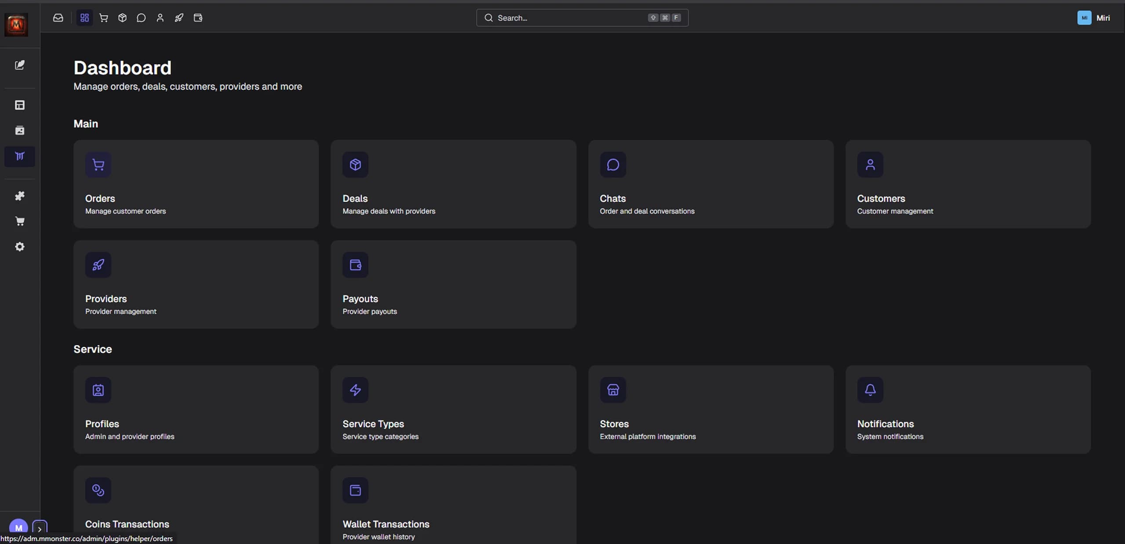This screenshot has height=544, width=1125.
Task: Switch to the dashboard grid view in toolbar
Action: (84, 18)
